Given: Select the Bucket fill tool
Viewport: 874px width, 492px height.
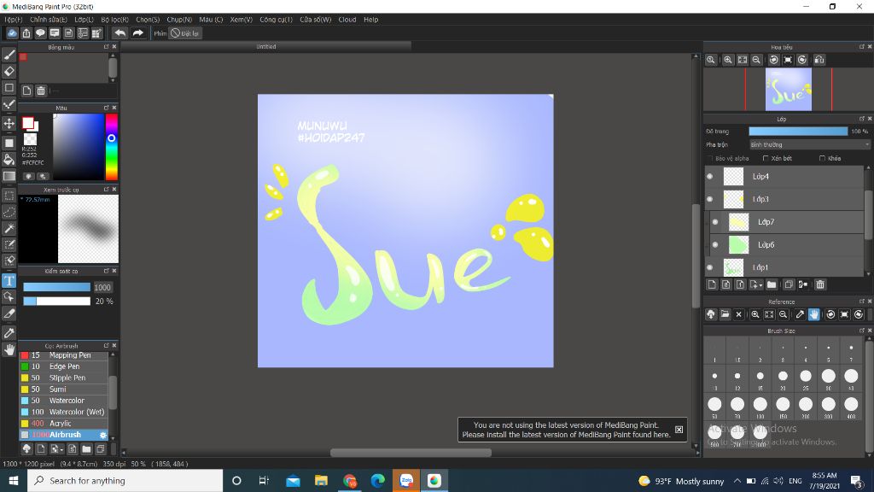Looking at the screenshot, I should [9, 160].
